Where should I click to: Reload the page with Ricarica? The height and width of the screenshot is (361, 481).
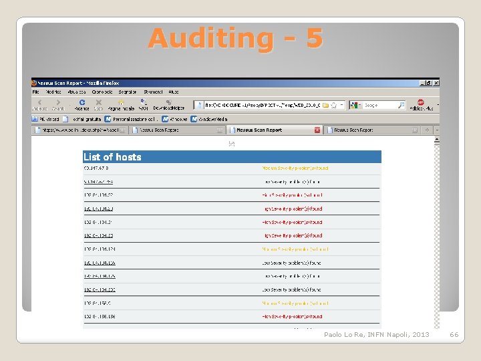[x=82, y=105]
